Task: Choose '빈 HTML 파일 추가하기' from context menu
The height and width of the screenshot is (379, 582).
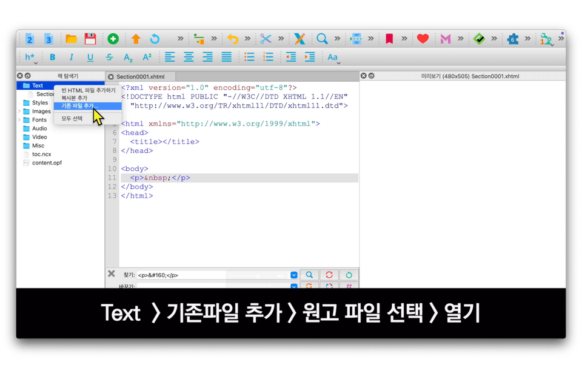Action: [88, 90]
